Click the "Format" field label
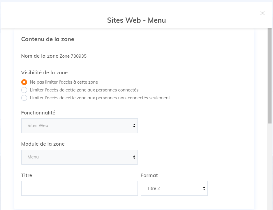Image resolution: width=273 pixels, height=210 pixels. tap(149, 175)
